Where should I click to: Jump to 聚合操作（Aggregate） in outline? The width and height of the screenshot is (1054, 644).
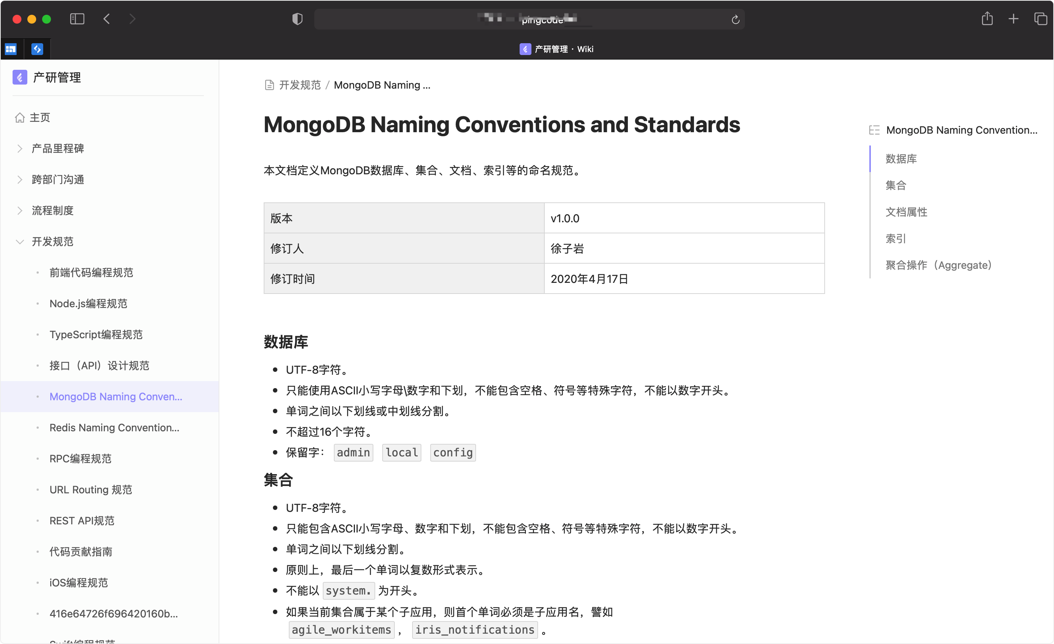pyautogui.click(x=938, y=265)
